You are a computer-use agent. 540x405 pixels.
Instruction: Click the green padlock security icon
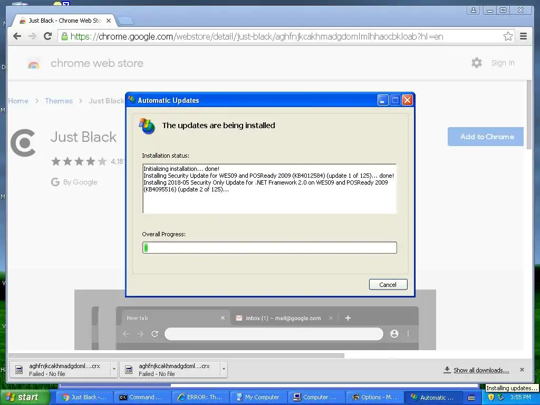[64, 36]
